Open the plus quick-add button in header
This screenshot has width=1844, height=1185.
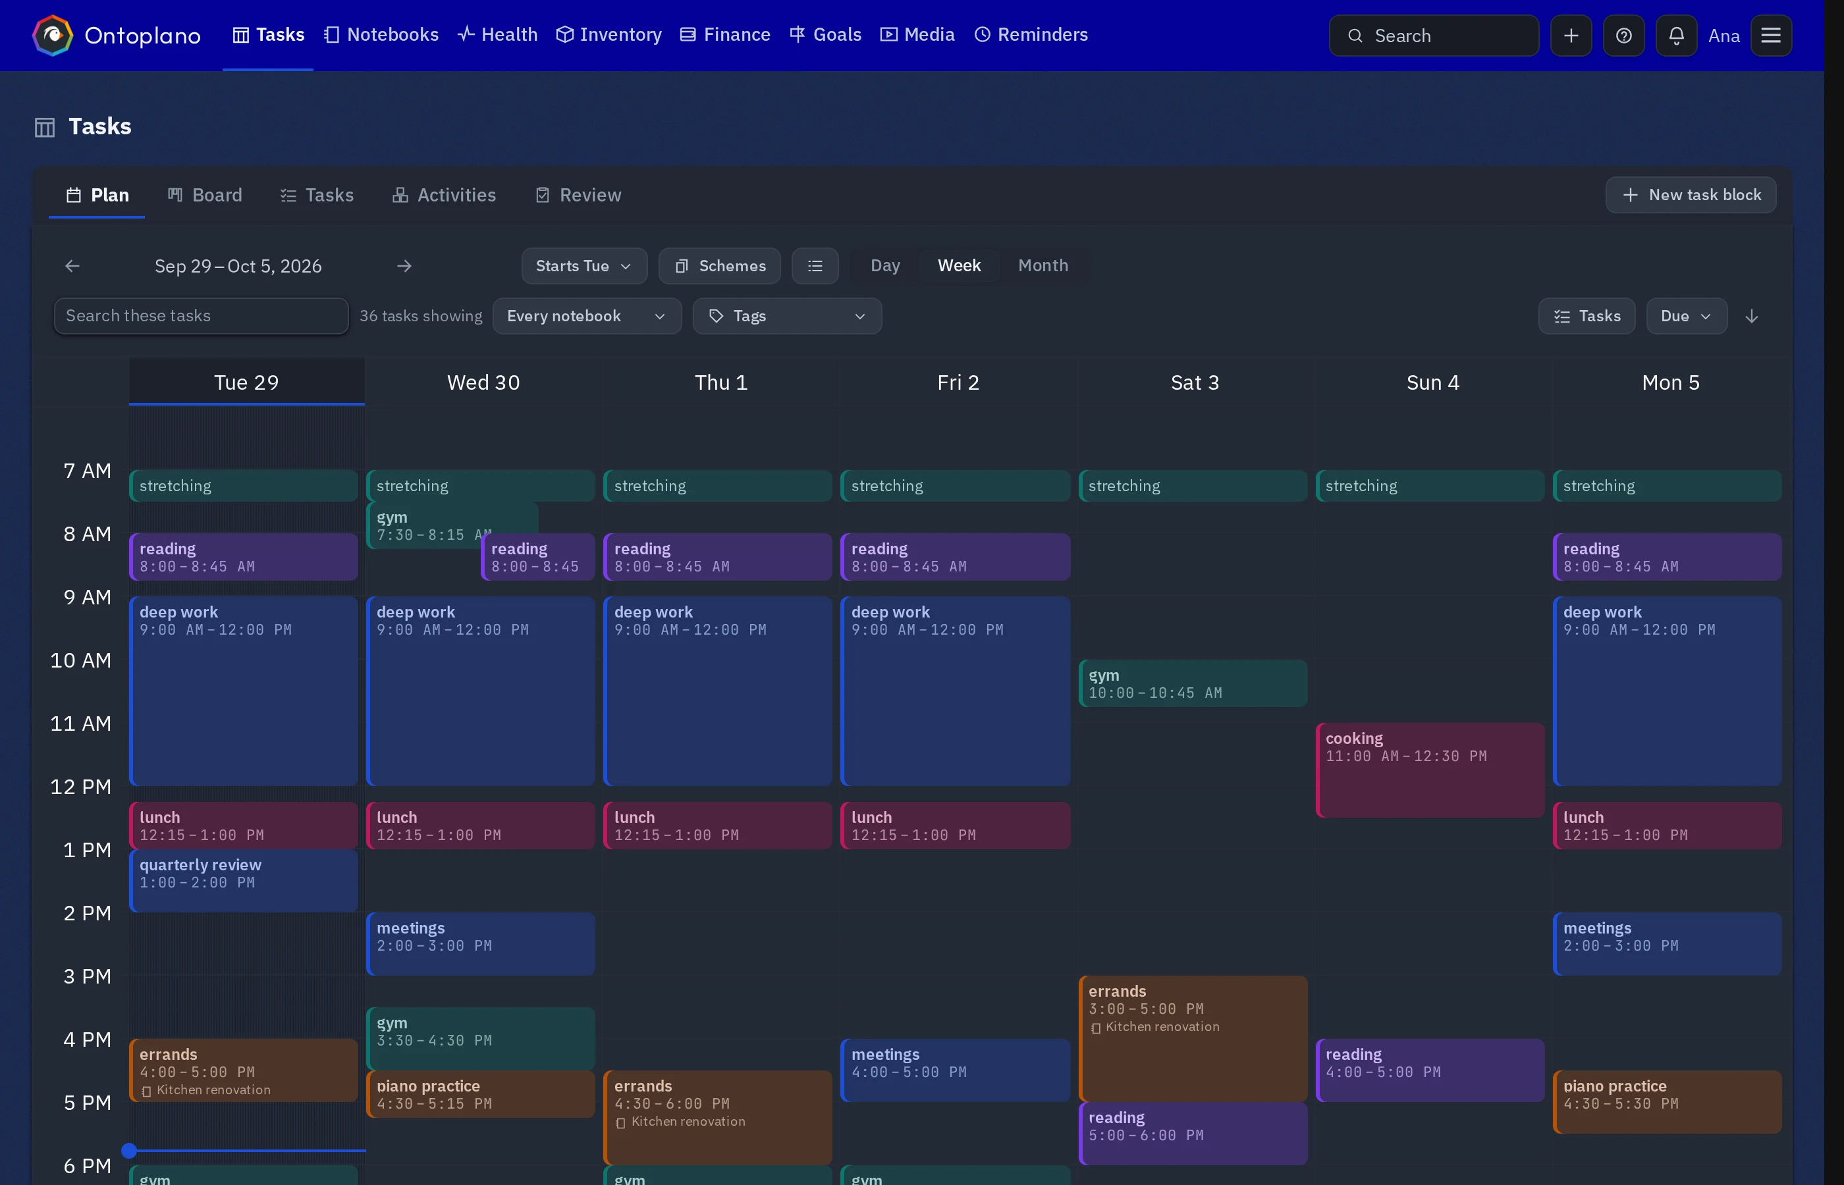(x=1571, y=36)
